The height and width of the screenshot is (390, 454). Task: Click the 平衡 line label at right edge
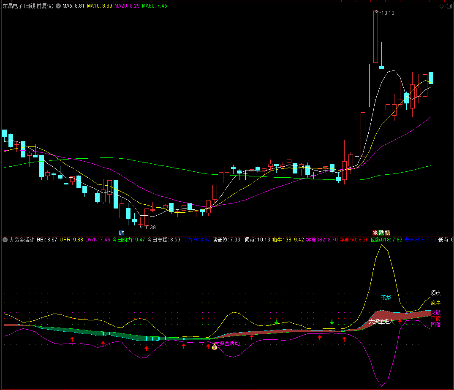click(435, 319)
